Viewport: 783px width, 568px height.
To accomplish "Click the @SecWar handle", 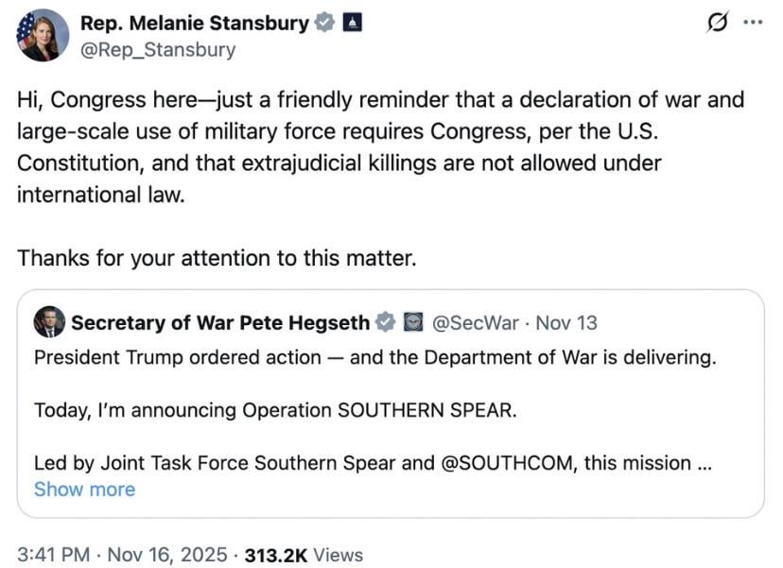I will coord(475,323).
